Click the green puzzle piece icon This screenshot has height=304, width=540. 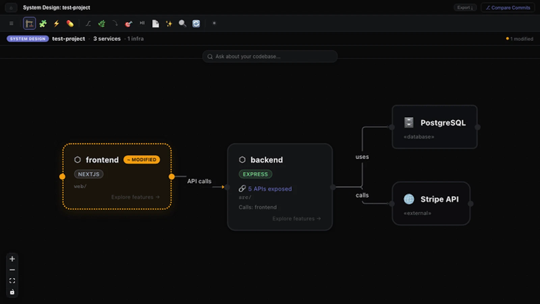point(43,23)
